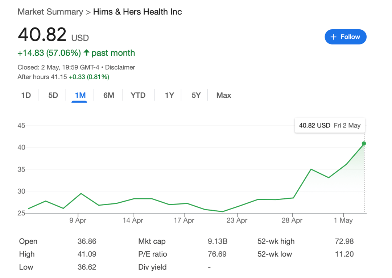This screenshot has height=278, width=392.
Task: Switch to the 5Y chart view
Action: (x=196, y=95)
